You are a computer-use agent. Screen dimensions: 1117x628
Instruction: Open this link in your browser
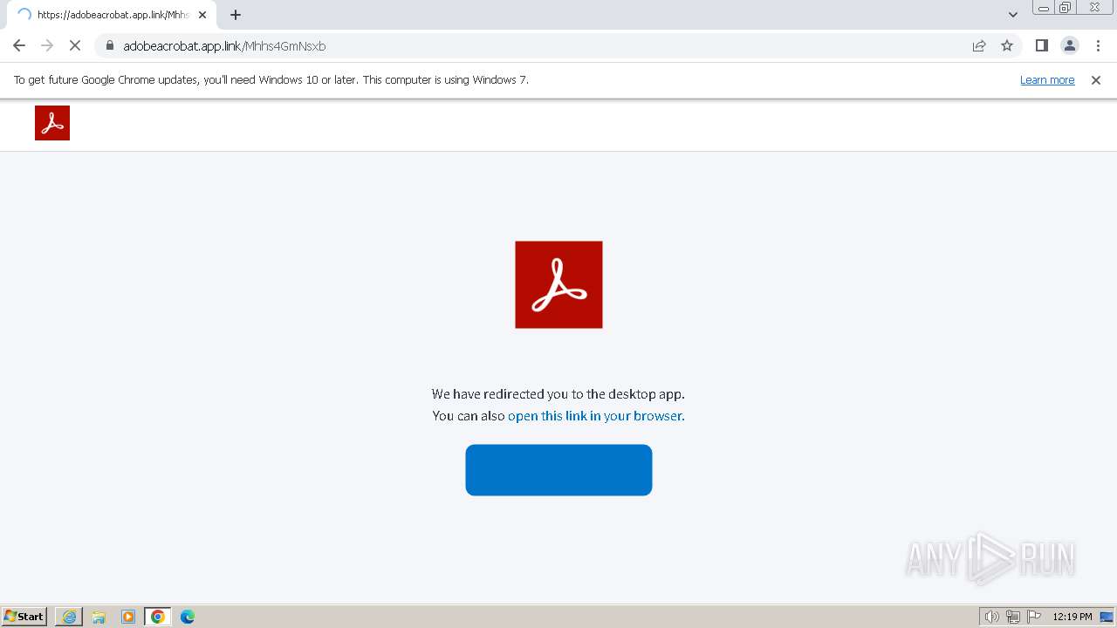pyautogui.click(x=596, y=415)
